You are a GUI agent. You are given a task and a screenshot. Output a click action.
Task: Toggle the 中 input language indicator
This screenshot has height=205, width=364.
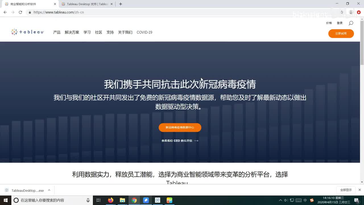coord(305,200)
